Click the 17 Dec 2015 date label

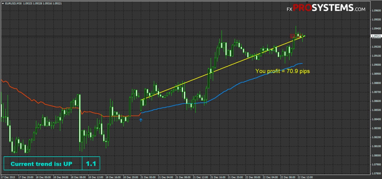pos(8,177)
